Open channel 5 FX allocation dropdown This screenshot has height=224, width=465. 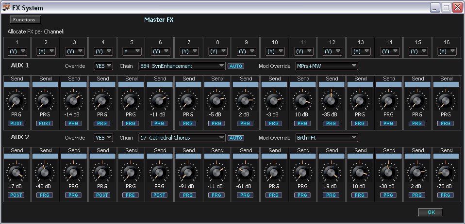pos(131,51)
